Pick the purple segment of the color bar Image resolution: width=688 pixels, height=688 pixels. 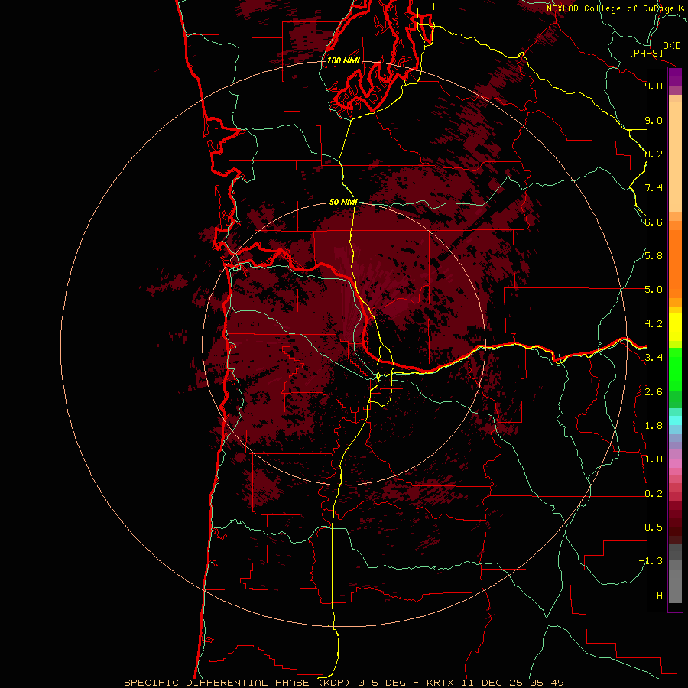(675, 76)
